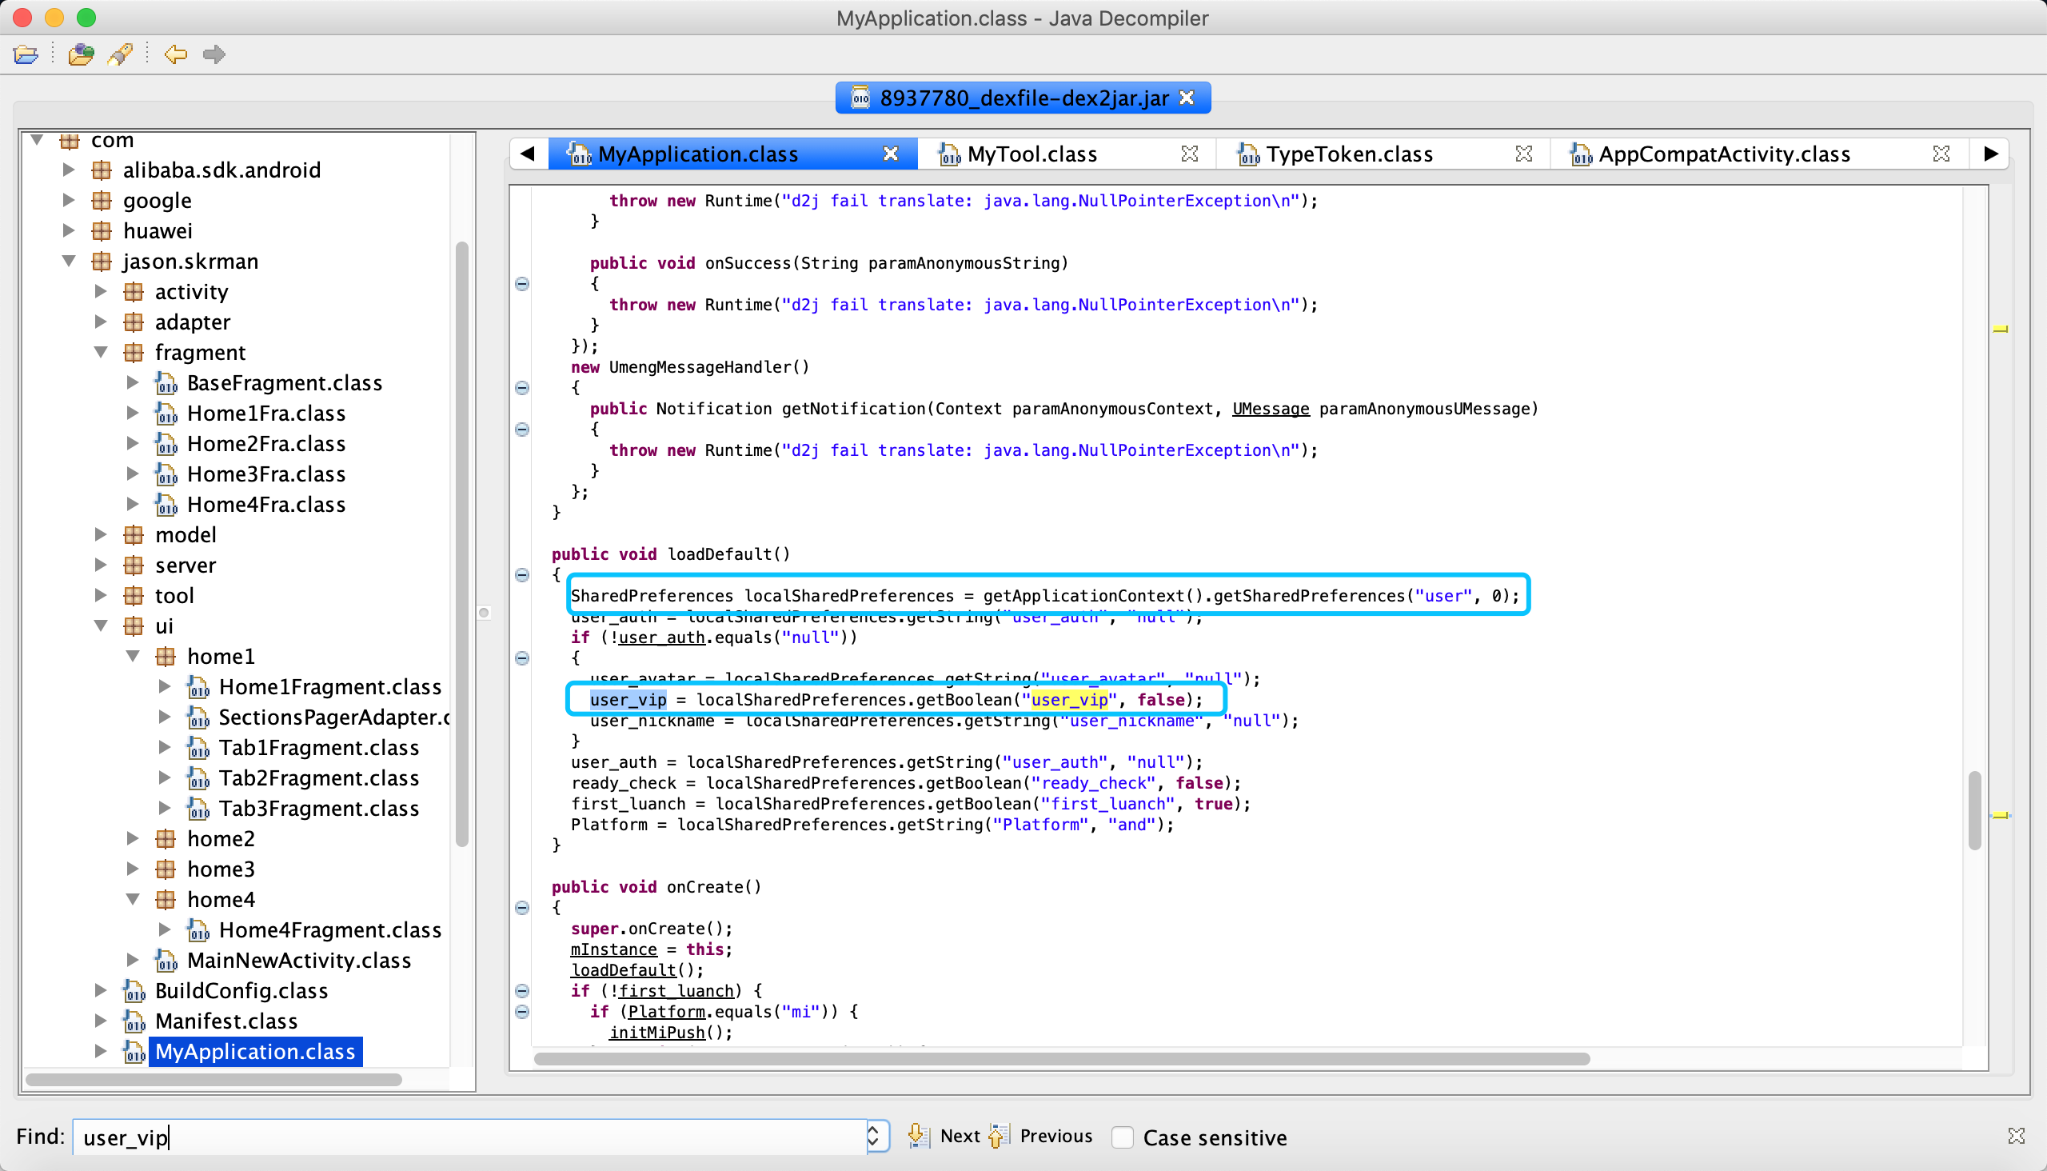
Task: Toggle the Case sensitive checkbox
Action: (x=1123, y=1137)
